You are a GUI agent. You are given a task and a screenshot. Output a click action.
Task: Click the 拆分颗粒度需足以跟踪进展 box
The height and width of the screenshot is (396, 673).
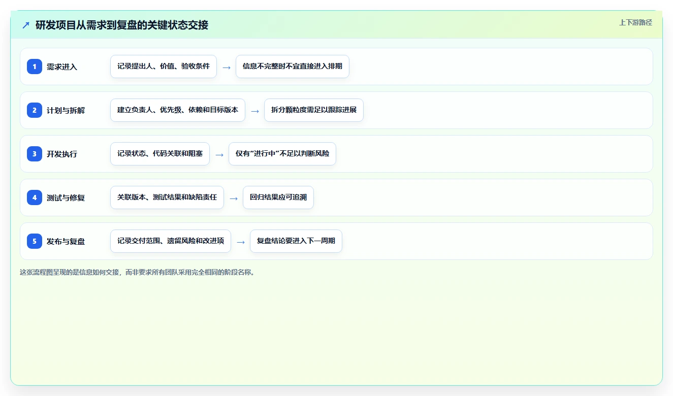point(314,110)
